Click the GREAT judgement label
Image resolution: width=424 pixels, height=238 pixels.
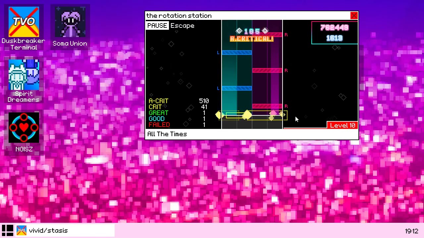[x=158, y=113]
